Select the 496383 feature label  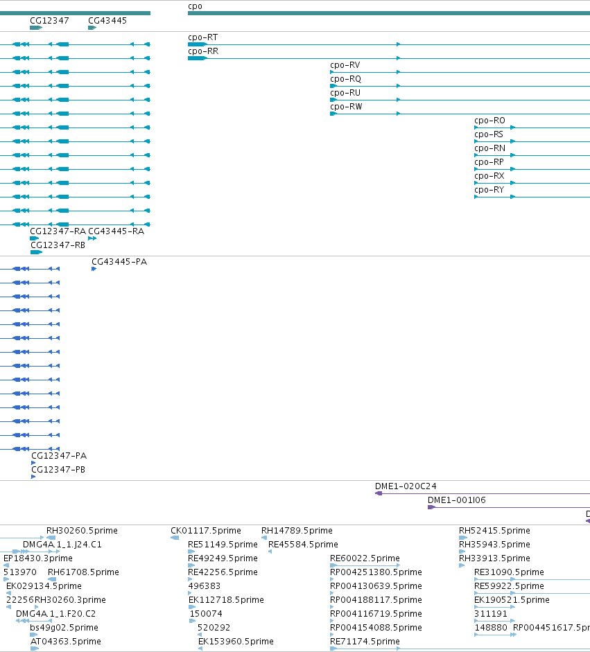pos(205,586)
